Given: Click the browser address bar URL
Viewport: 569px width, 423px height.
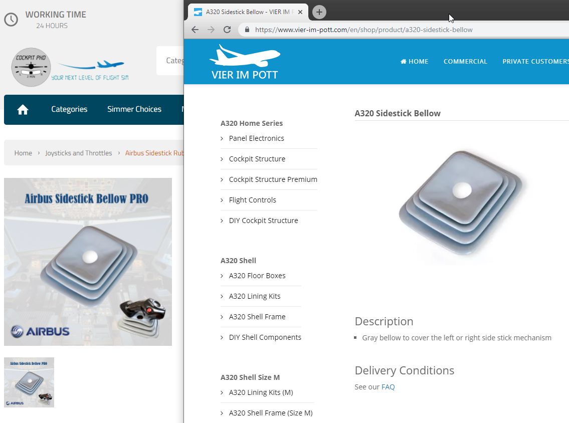Looking at the screenshot, I should 363,30.
